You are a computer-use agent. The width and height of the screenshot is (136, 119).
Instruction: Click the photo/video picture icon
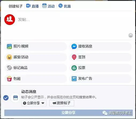tap(9, 46)
